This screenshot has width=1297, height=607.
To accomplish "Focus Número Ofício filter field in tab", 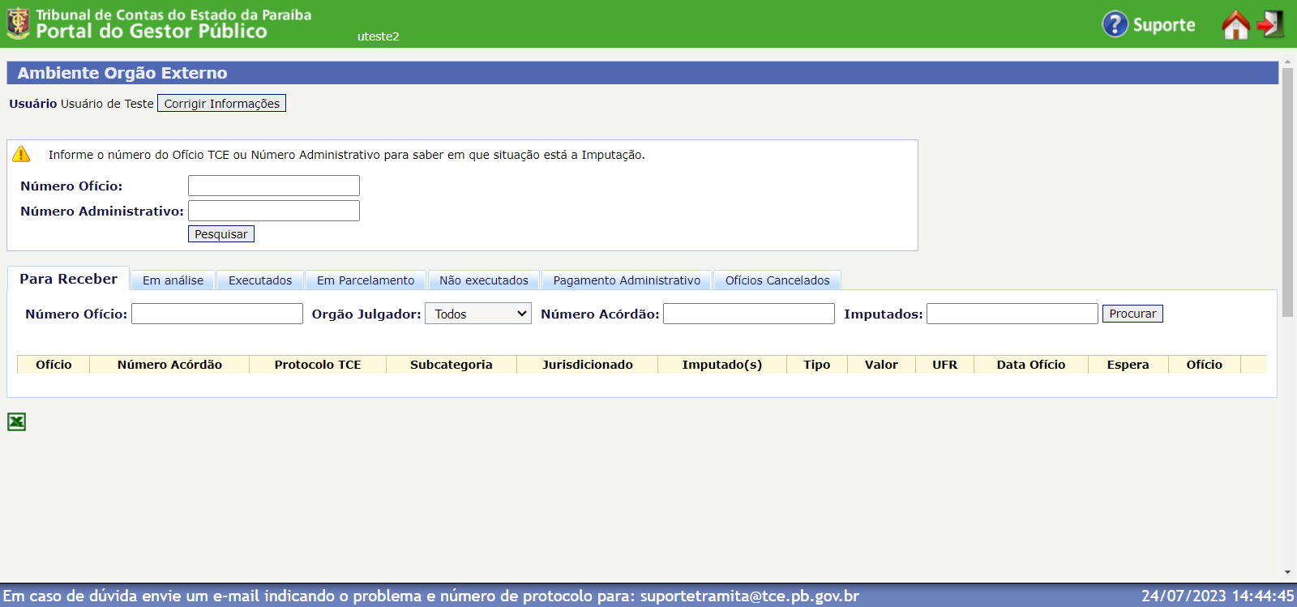I will (x=217, y=314).
